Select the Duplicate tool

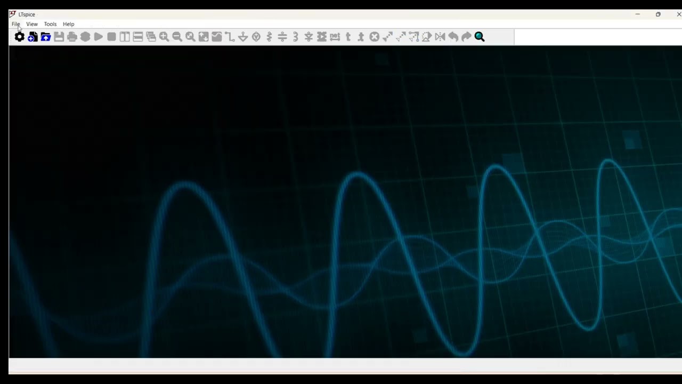tap(387, 37)
